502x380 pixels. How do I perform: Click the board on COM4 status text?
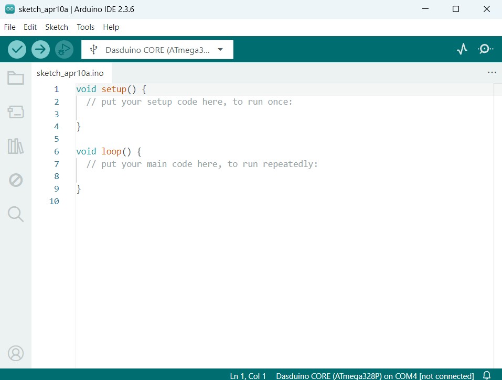click(375, 376)
